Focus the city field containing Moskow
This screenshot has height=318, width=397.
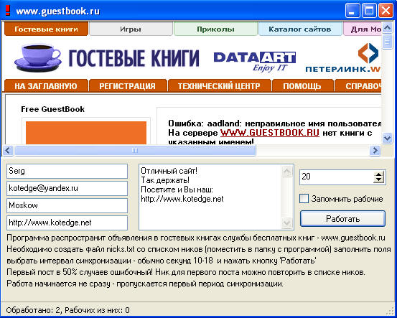67,205
